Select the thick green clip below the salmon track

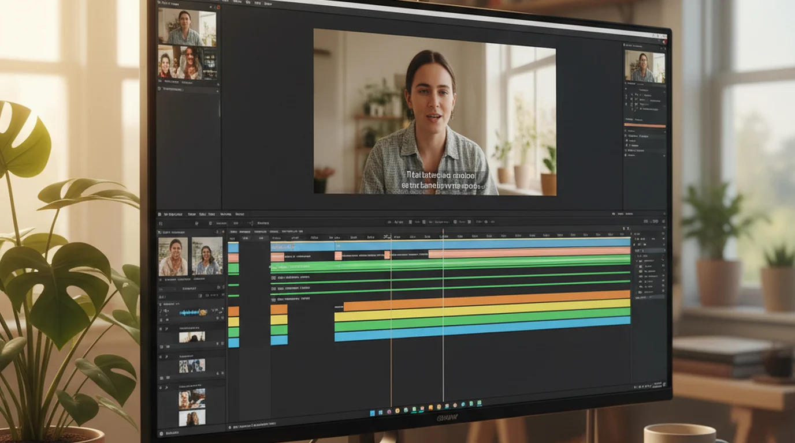pos(451,264)
